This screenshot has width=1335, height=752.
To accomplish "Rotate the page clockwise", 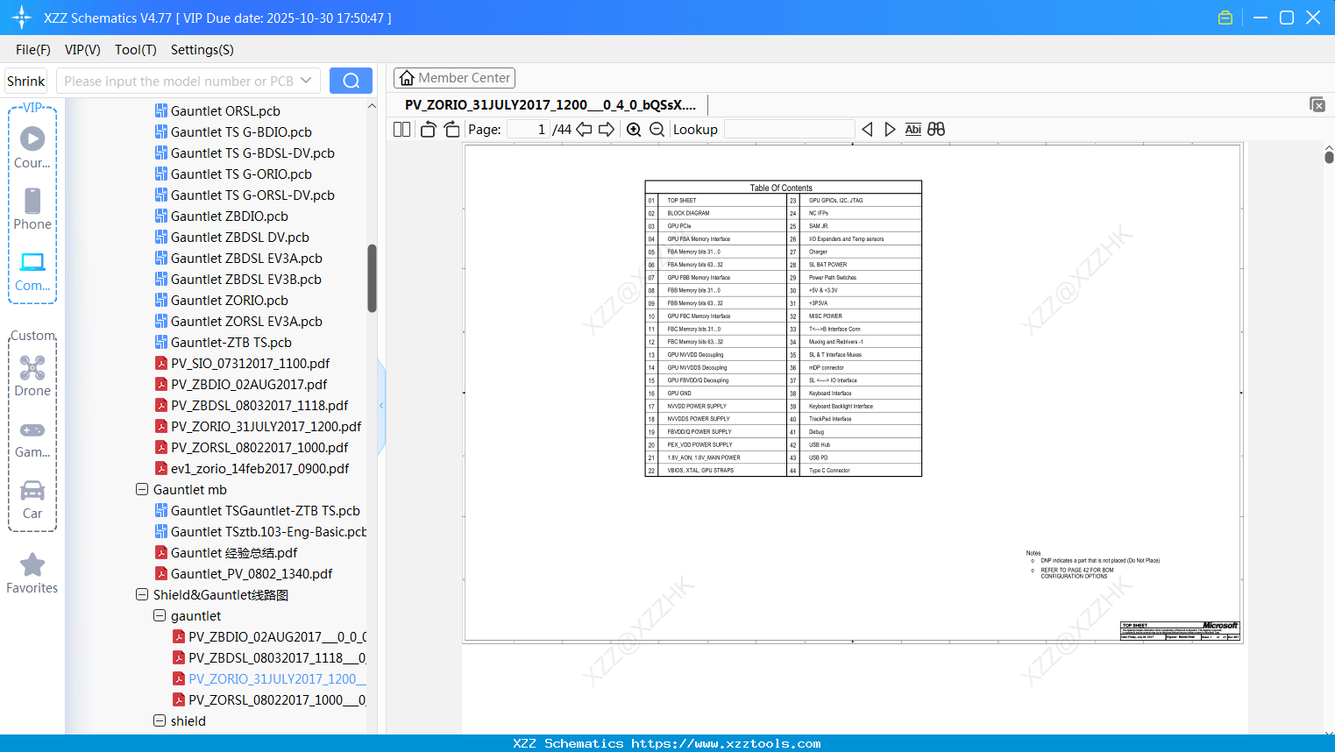I will point(451,129).
